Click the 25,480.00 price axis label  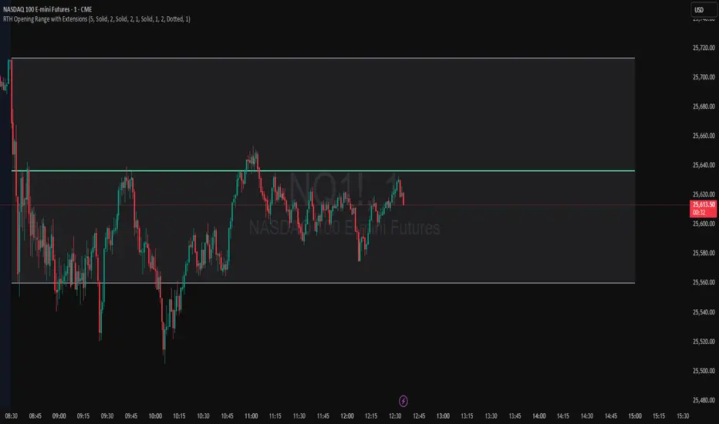pyautogui.click(x=701, y=399)
